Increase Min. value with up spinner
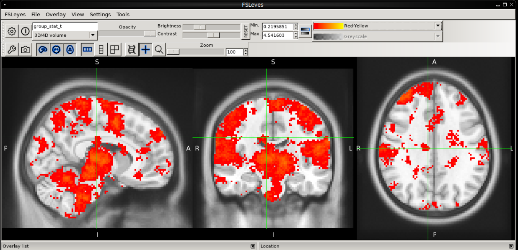The image size is (518, 250). click(x=296, y=25)
